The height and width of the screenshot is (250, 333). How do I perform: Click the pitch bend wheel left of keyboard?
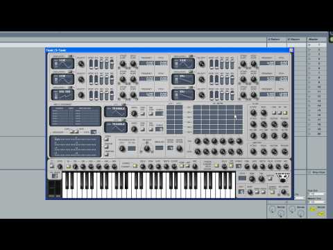tap(51, 189)
